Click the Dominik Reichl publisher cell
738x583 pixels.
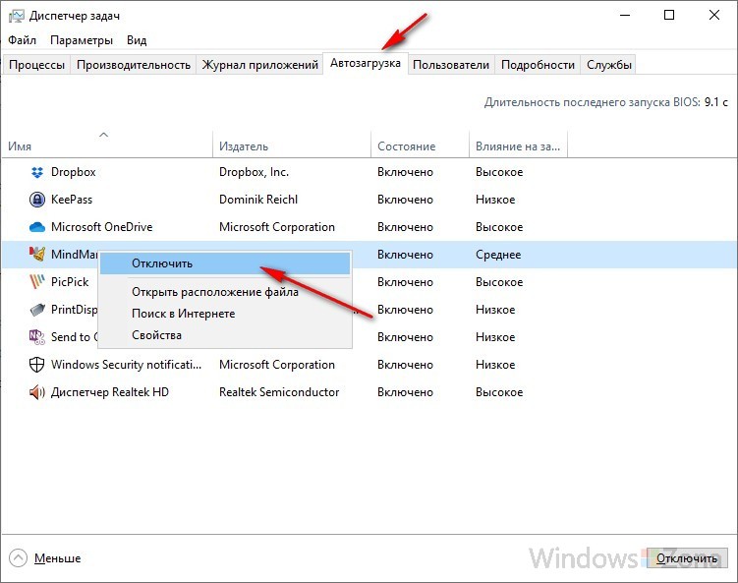coord(258,200)
